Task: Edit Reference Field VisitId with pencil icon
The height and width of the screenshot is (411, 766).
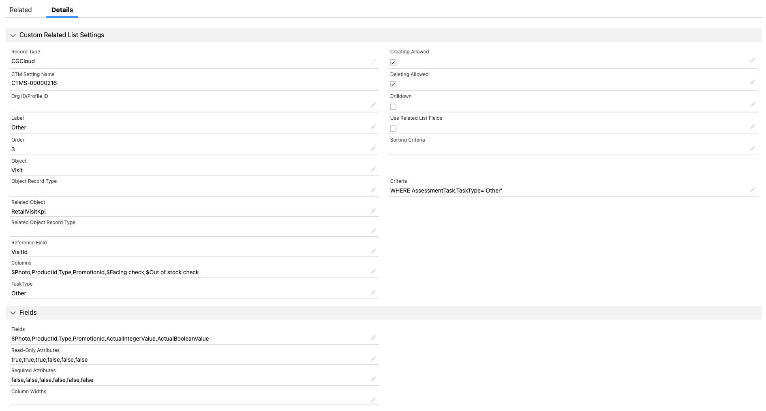Action: [x=373, y=251]
